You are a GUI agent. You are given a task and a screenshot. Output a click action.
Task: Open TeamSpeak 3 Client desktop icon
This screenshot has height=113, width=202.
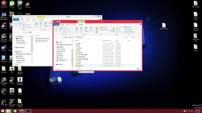4,81
